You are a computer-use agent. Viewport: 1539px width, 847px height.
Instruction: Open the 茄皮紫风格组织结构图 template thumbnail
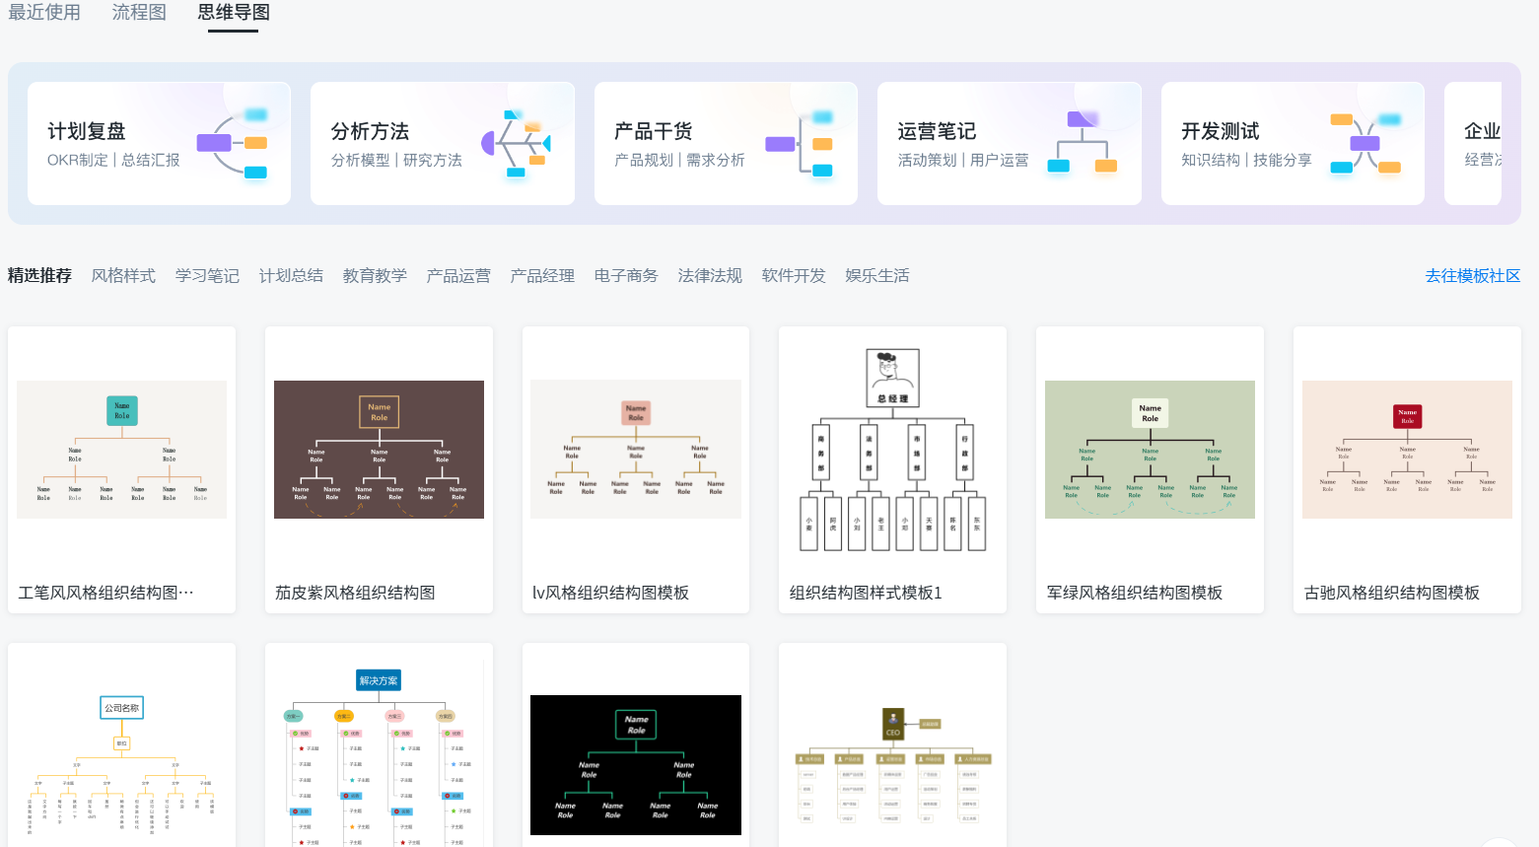coord(379,450)
